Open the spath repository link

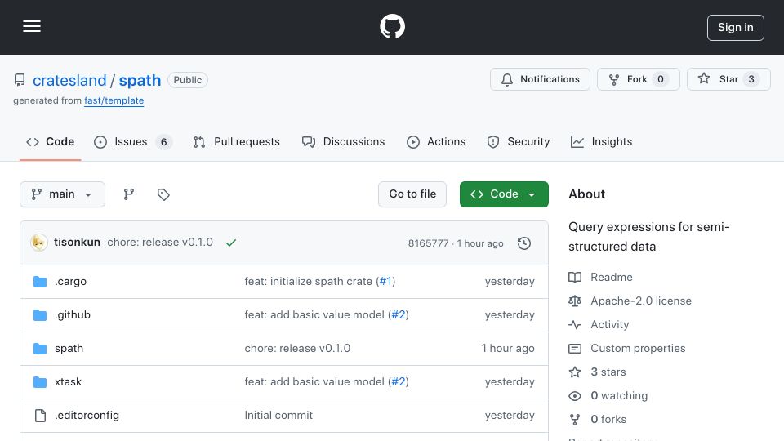coord(140,80)
